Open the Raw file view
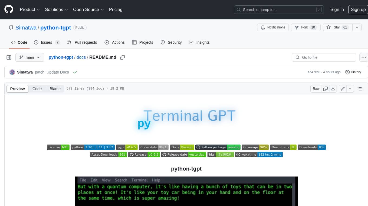Screen dimensions: 368x206 [316, 89]
